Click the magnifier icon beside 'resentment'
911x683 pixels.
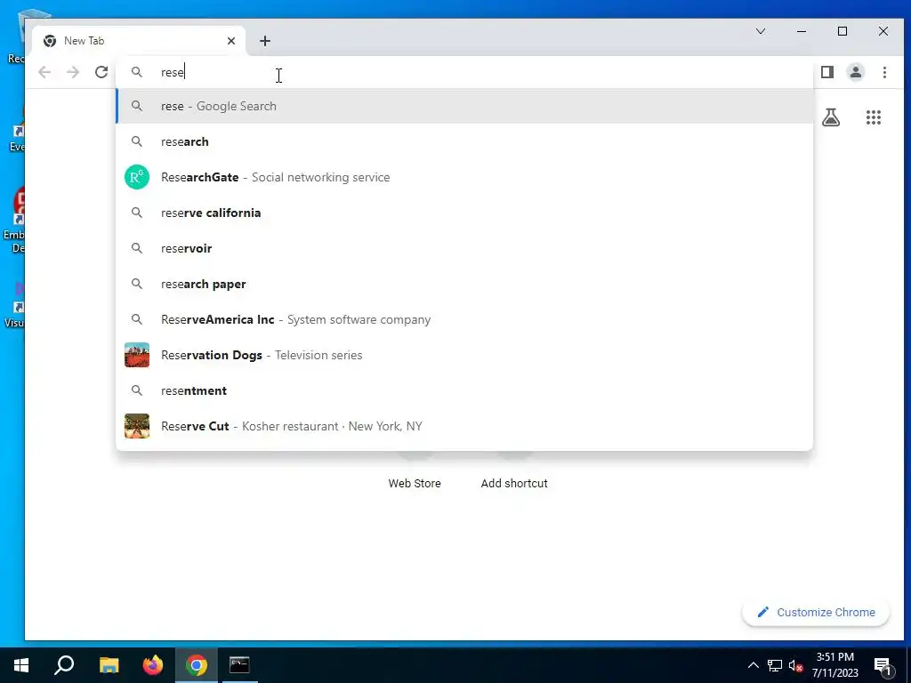pos(136,390)
